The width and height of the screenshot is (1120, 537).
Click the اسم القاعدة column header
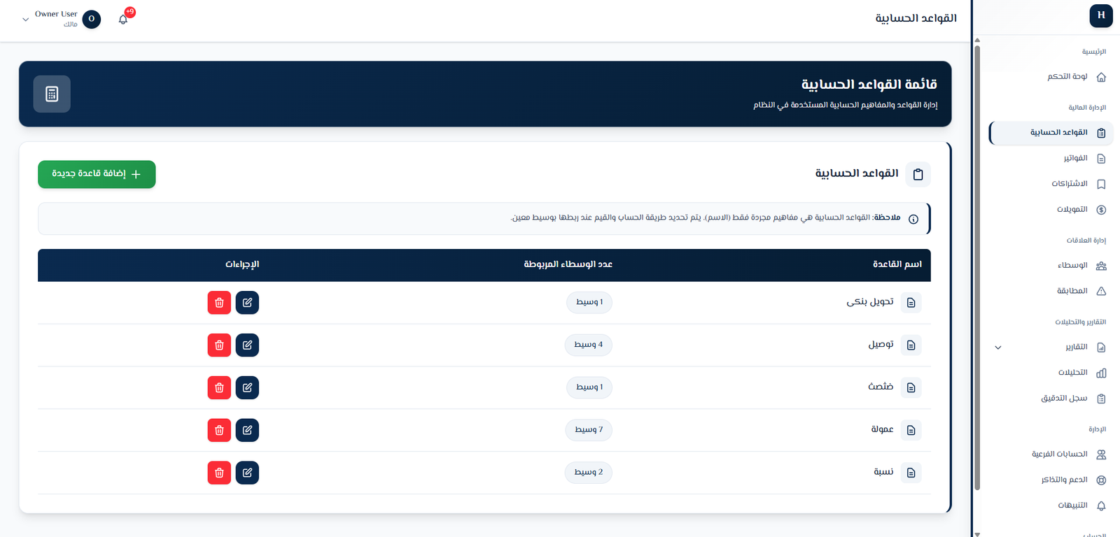point(897,264)
